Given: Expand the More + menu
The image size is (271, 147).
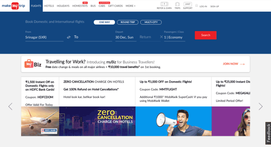Looking at the screenshot, I should click(x=130, y=6).
